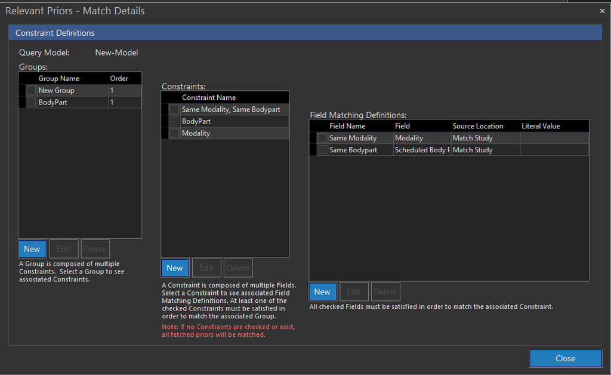Add new Field Matching Definition
The image size is (611, 375).
[x=322, y=291]
